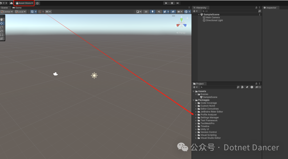Lock the scene orientation gizmo rotation

tap(187, 18)
